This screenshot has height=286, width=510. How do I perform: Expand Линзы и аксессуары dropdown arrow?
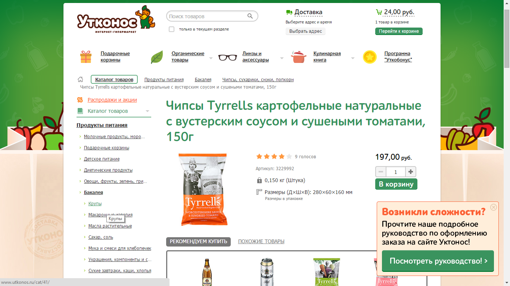(x=282, y=58)
